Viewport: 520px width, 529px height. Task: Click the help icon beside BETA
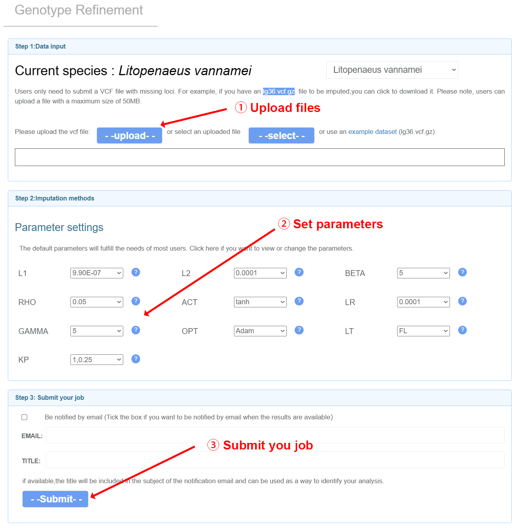(462, 272)
